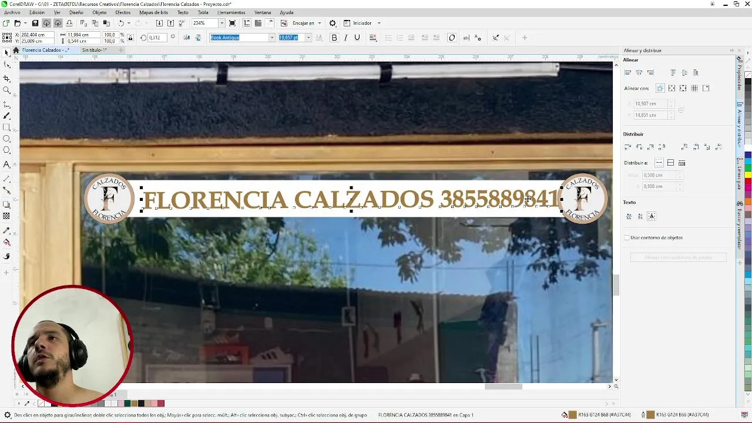This screenshot has width=752, height=423.
Task: Click the Undo arrow icon
Action: [121, 23]
